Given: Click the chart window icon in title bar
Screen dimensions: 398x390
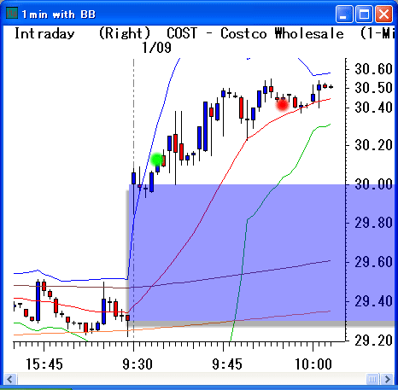Looking at the screenshot, I should [12, 14].
